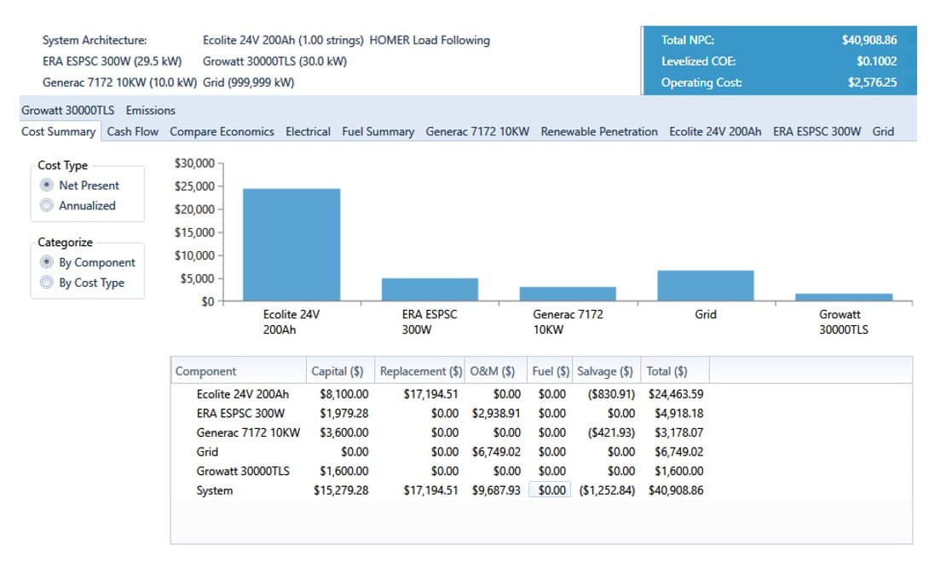Viewport: 929px width, 561px height.
Task: Sort by the Fuel ($) column header
Action: pos(551,371)
